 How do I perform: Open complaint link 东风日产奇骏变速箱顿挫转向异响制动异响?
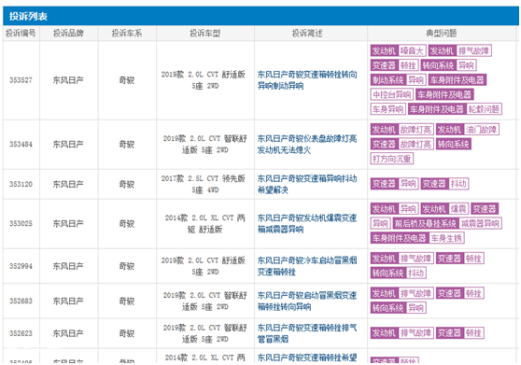point(307,80)
